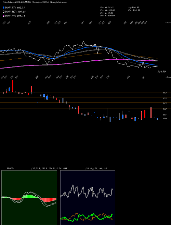Click the 125 price level label
Screen dimensions: 171x225
click(x=165, y=99)
